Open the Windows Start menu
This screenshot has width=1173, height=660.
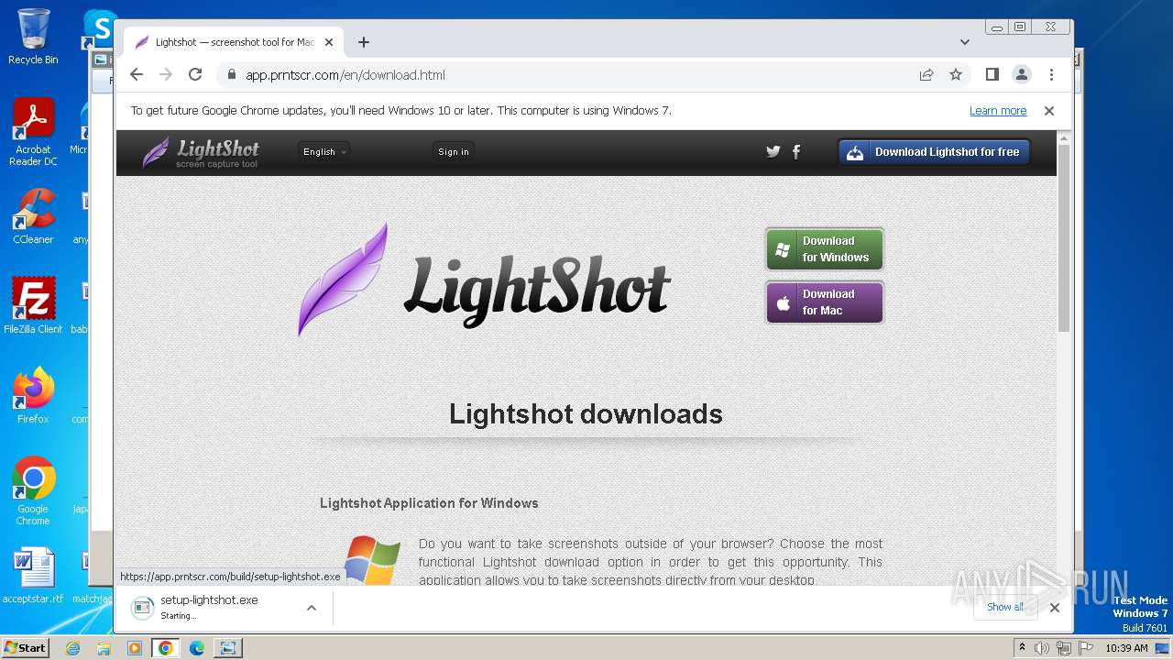[25, 647]
